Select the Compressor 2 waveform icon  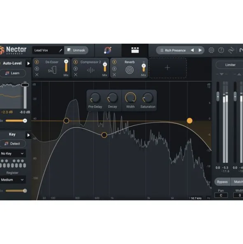[91, 70]
